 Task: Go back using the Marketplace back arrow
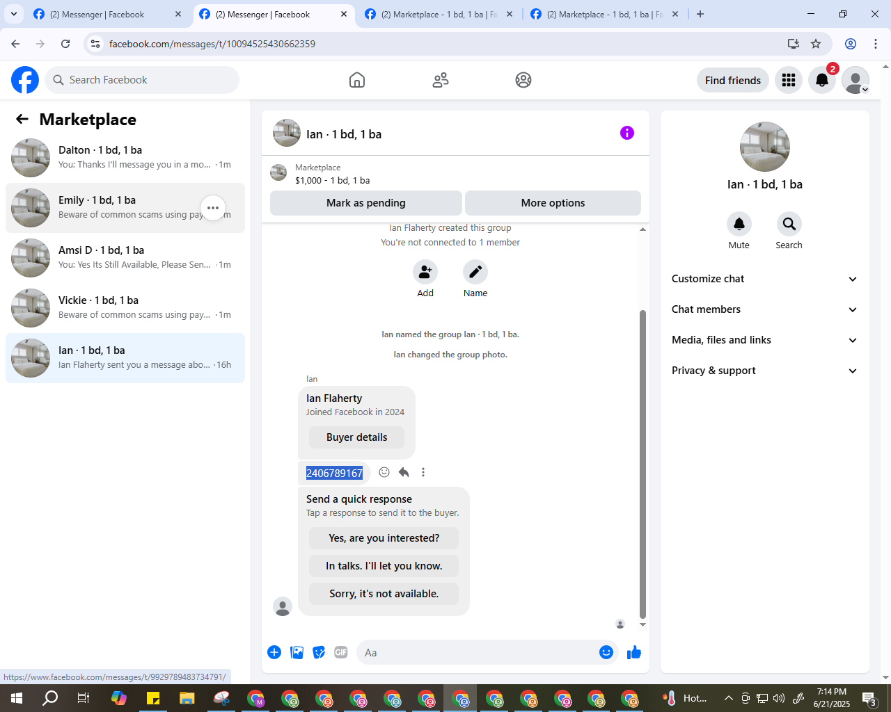tap(22, 119)
